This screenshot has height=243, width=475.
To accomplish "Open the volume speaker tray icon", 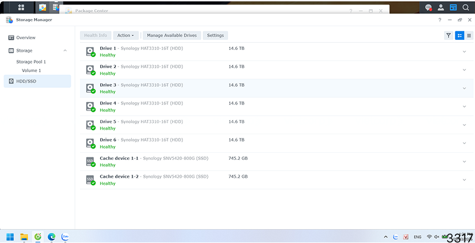I will [436, 236].
